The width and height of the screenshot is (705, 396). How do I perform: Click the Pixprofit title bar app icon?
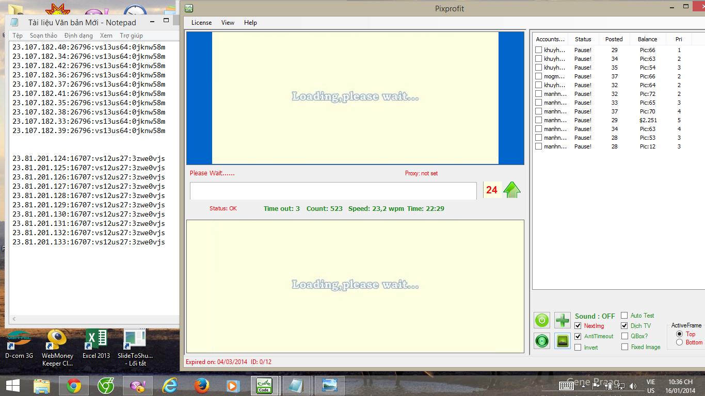coord(189,8)
